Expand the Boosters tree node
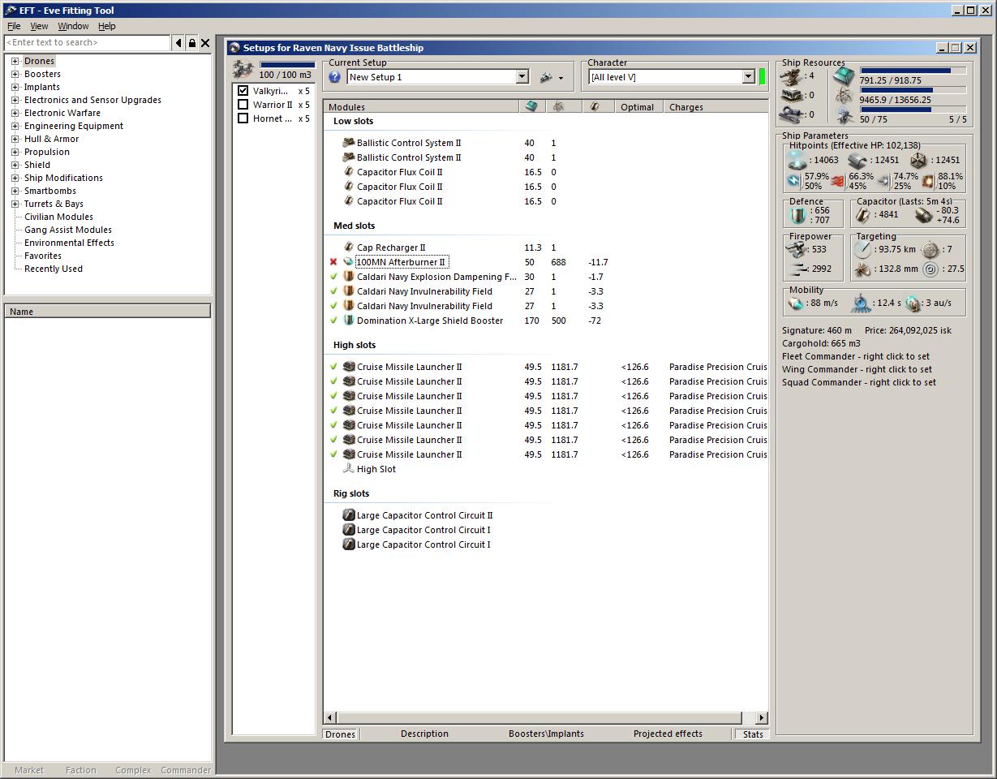 click(15, 74)
